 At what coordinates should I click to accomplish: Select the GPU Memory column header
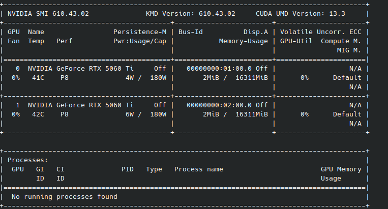point(341,169)
